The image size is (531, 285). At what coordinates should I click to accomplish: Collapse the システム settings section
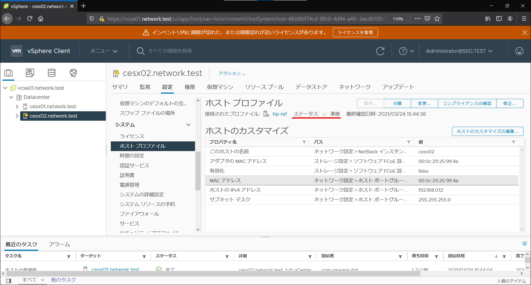(x=188, y=125)
